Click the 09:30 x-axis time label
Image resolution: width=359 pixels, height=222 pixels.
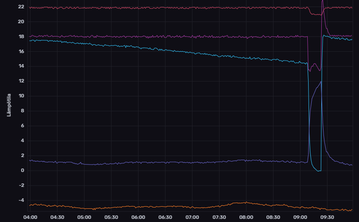click(327, 217)
